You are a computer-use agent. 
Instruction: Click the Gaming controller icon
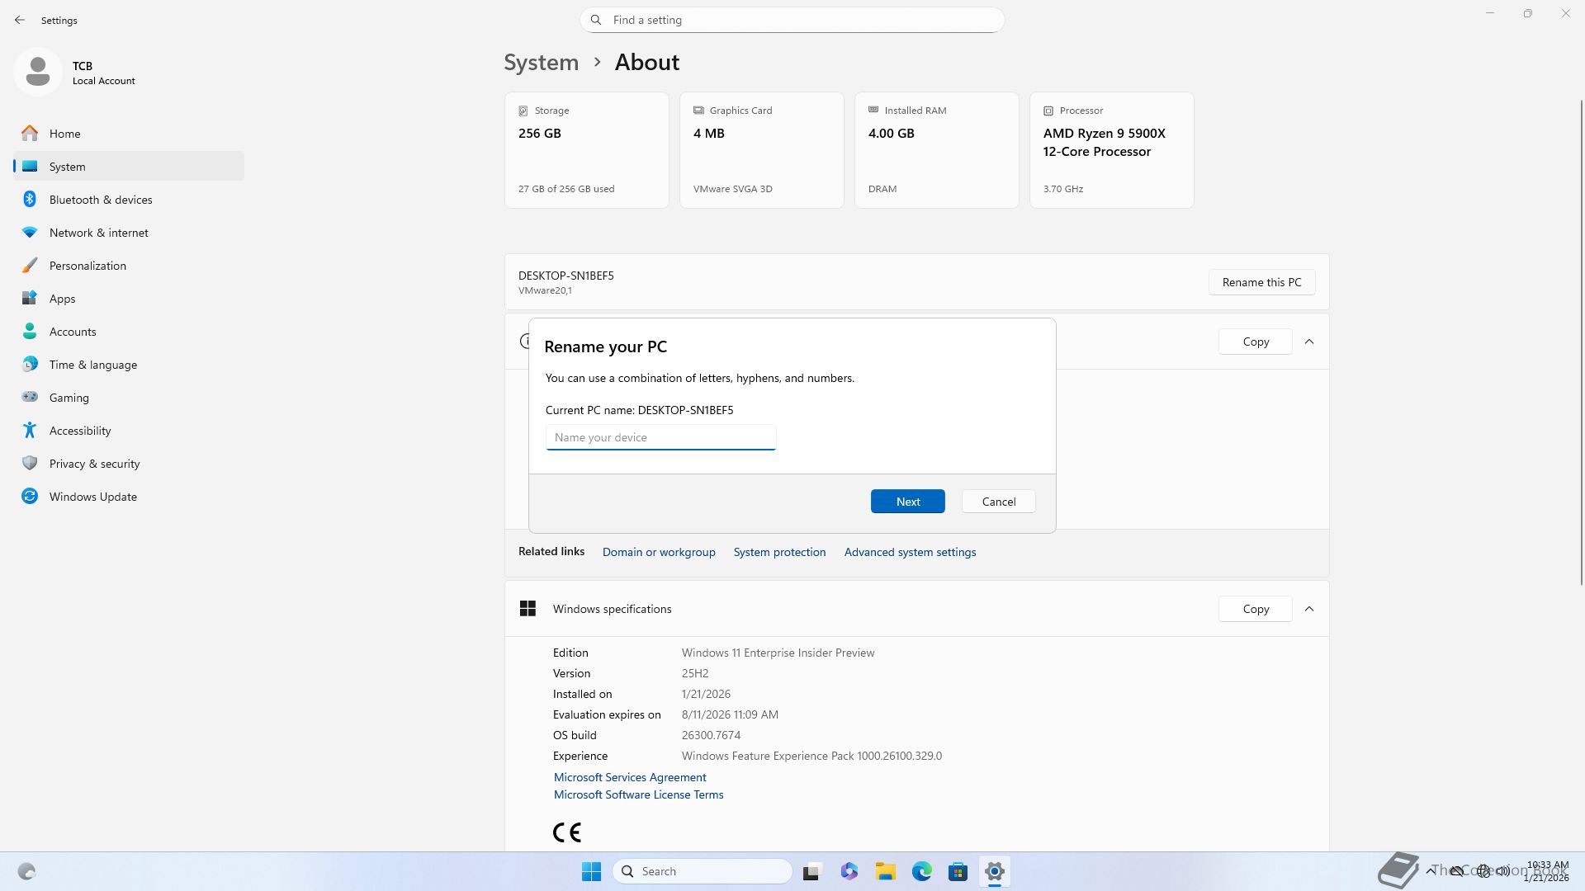point(30,398)
